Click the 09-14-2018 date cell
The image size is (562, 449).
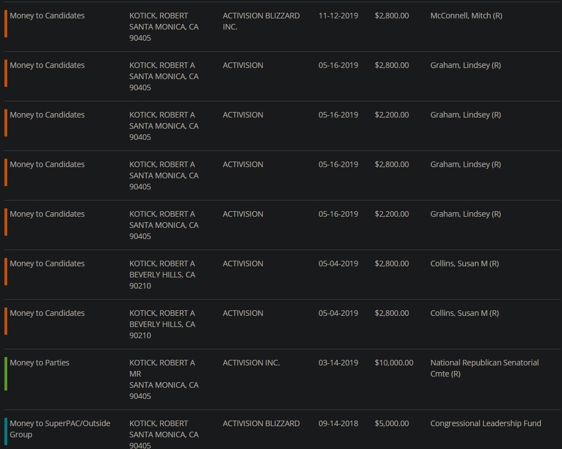click(338, 423)
